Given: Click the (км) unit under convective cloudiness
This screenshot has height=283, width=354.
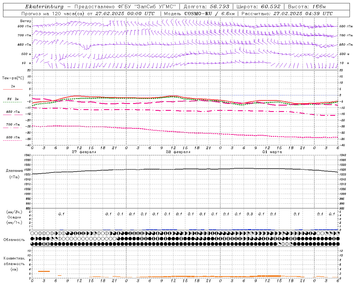Looking at the screenshot, I should click(14, 269).
